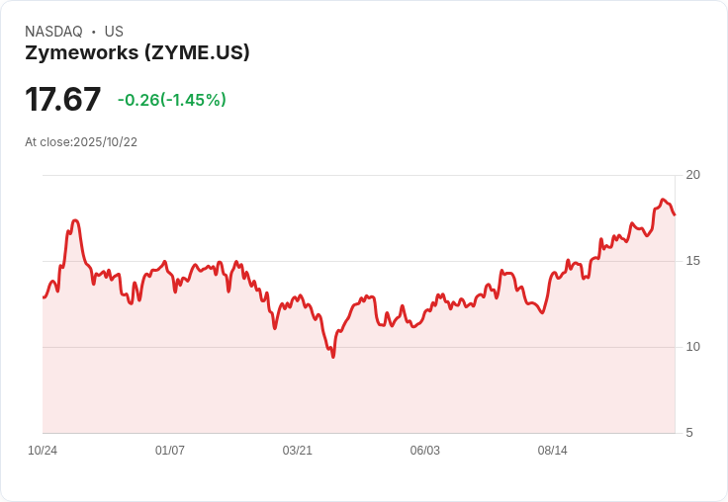Select the 08/14 date on the x-axis

pyautogui.click(x=553, y=451)
